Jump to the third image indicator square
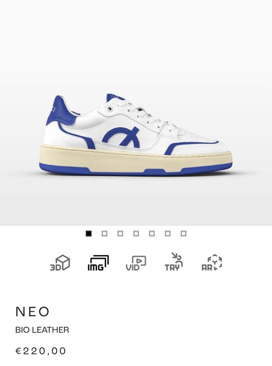The height and width of the screenshot is (366, 272). click(121, 234)
